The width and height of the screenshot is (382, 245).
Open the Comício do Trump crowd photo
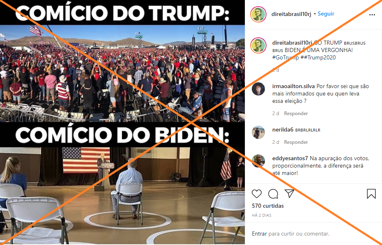[122, 73]
